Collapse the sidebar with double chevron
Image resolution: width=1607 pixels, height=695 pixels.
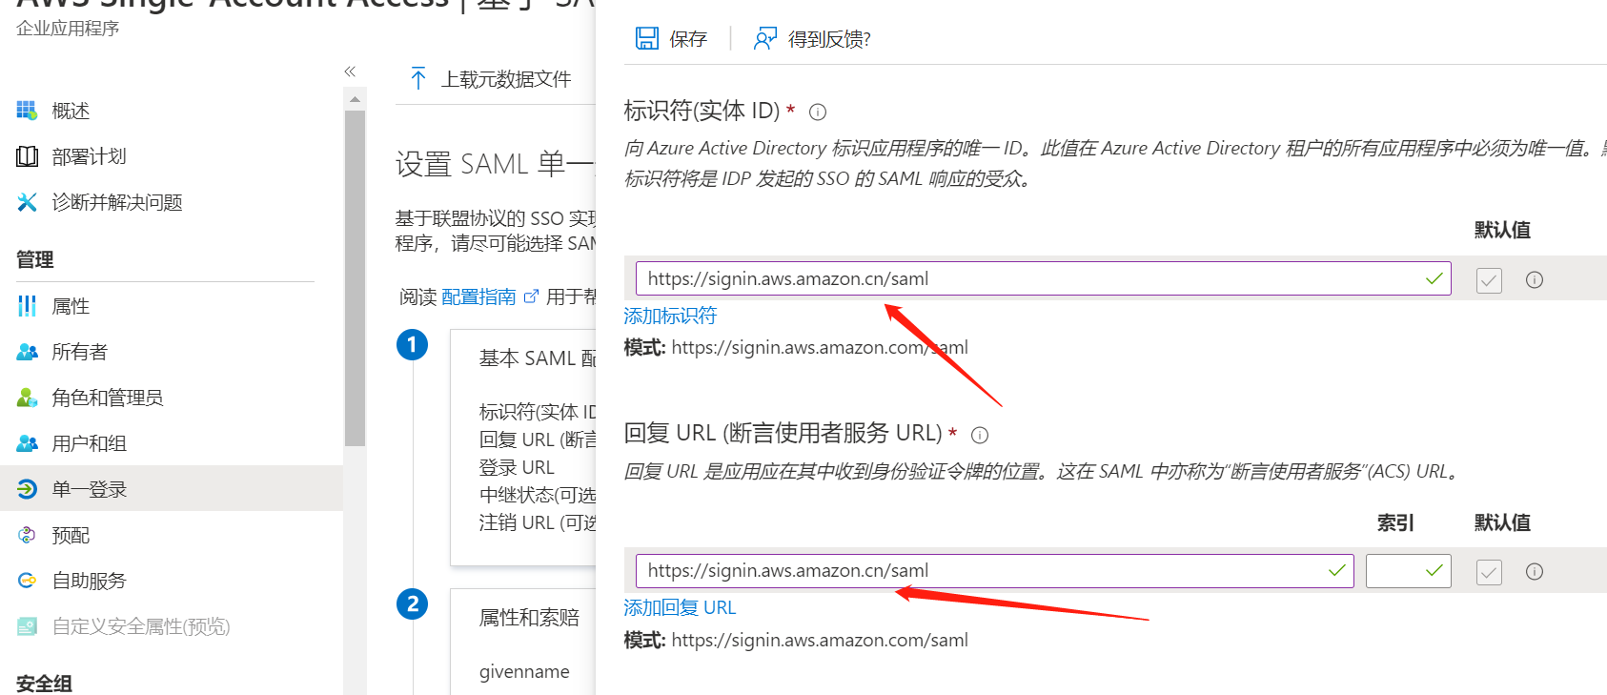[x=350, y=72]
